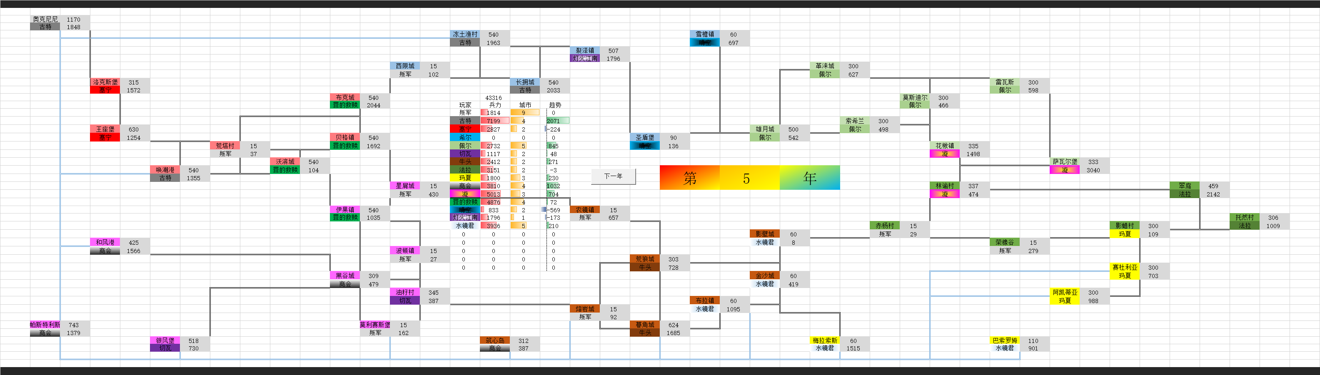Select the 巴索罗姆 city cell
1320x375 pixels.
coord(1004,340)
